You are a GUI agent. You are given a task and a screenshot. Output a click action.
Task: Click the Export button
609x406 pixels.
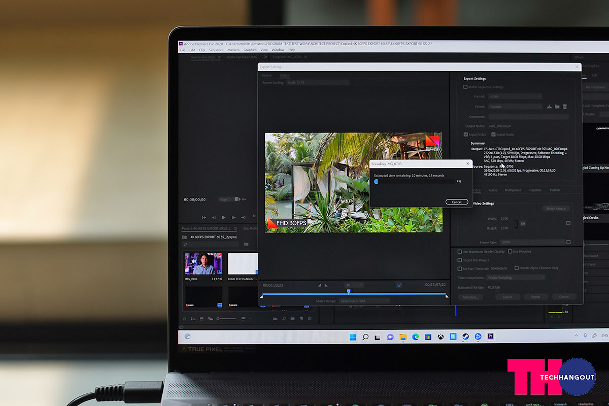point(535,297)
